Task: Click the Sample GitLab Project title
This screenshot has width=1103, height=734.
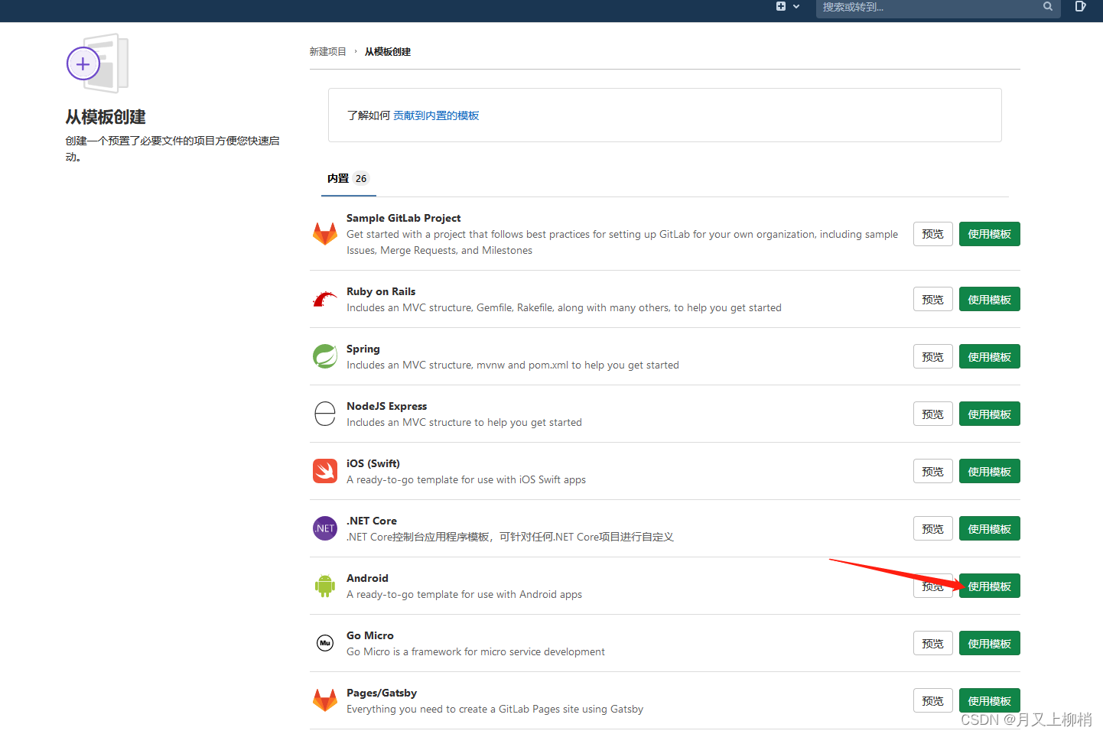Action: [403, 218]
